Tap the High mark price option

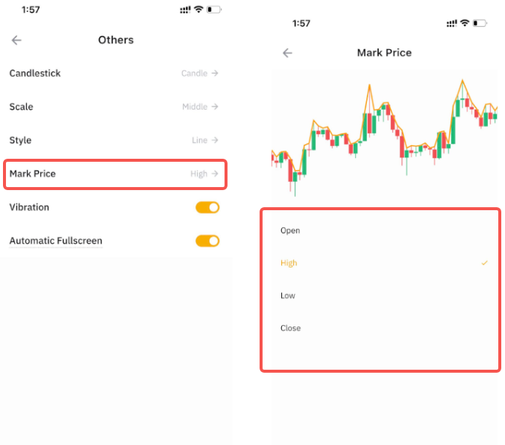(289, 263)
